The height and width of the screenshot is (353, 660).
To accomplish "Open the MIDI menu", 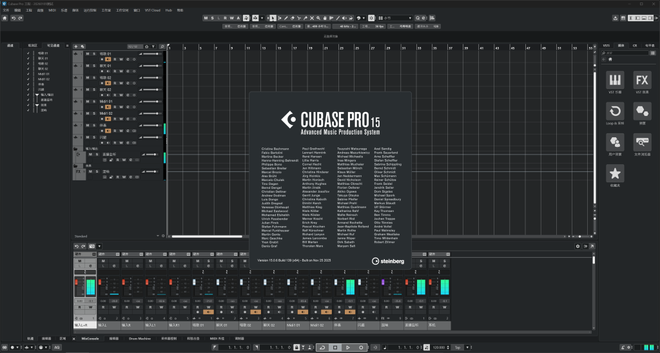I will point(52,10).
